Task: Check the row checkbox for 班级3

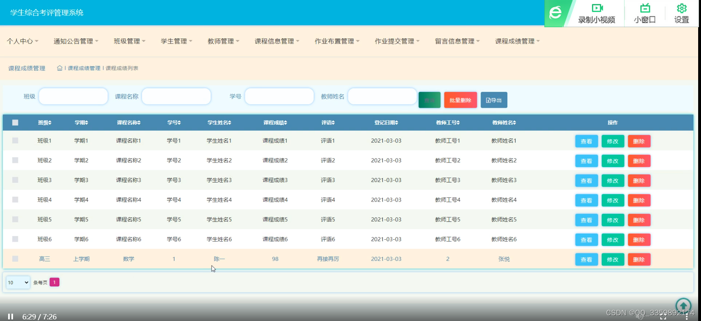Action: [x=15, y=180]
